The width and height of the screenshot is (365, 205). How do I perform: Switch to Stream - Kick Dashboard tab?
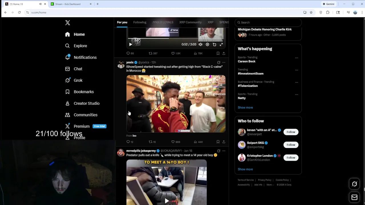[x=68, y=4]
